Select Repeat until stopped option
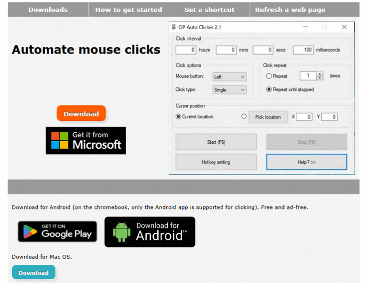The width and height of the screenshot is (367, 283). tap(269, 89)
